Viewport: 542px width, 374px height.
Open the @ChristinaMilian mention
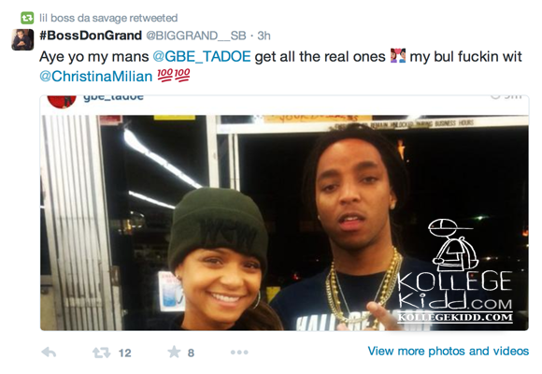tap(95, 76)
